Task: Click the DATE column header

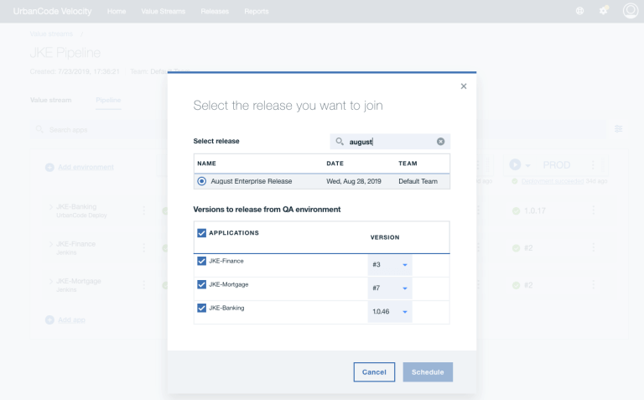Action: coord(335,163)
